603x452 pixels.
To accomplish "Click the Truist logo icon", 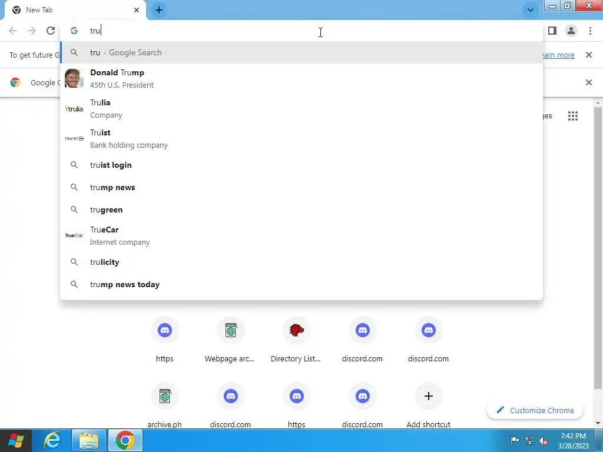I will (x=74, y=138).
